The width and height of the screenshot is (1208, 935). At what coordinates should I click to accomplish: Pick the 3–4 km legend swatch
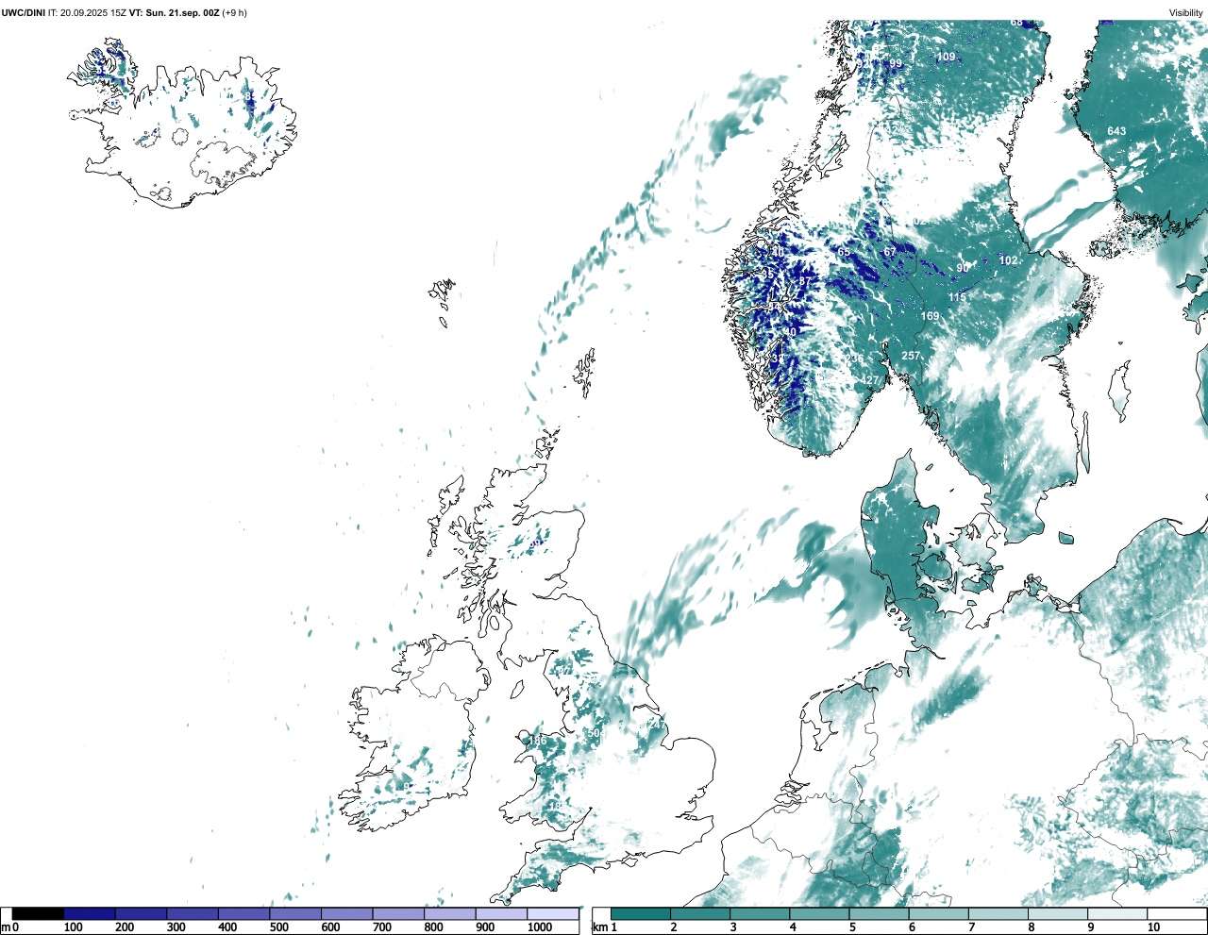point(760,913)
